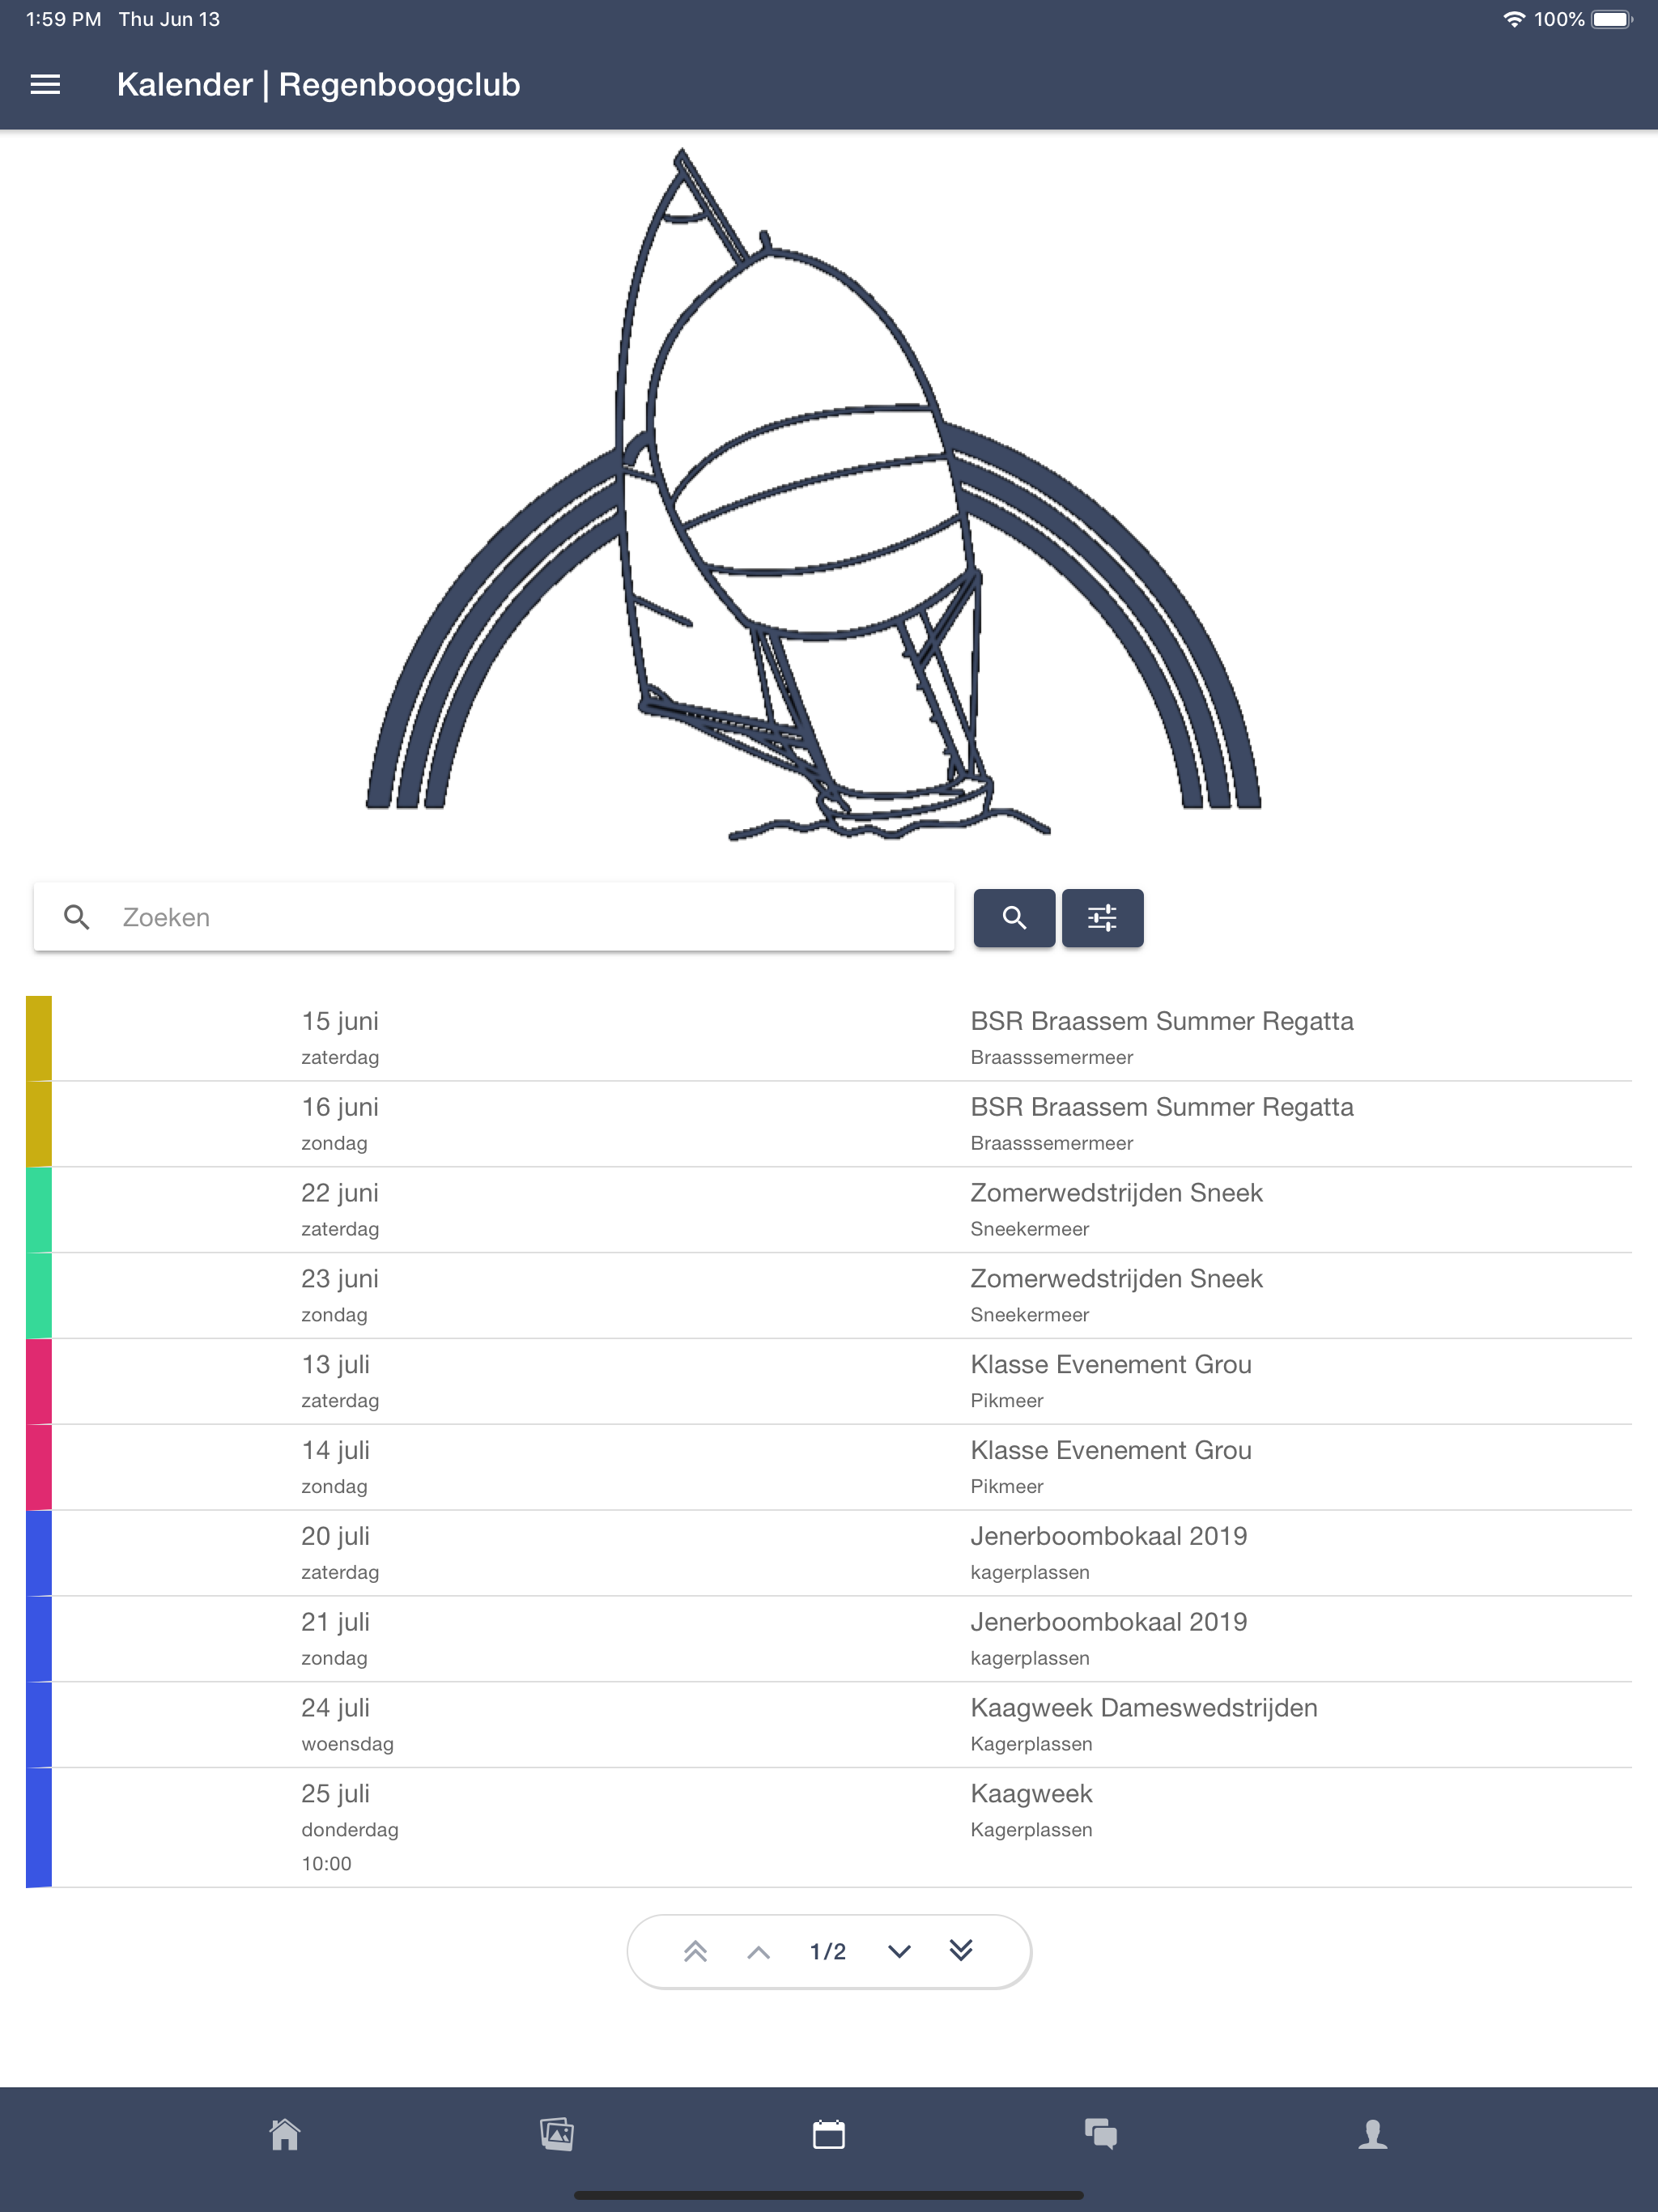Click Kagerplassen location under Kaagweek Dameswedstrijden
This screenshot has width=1658, height=2212.
[1031, 1744]
